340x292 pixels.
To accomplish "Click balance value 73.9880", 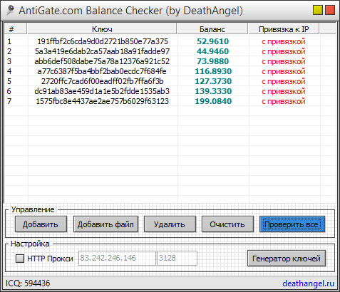I will tap(213, 61).
